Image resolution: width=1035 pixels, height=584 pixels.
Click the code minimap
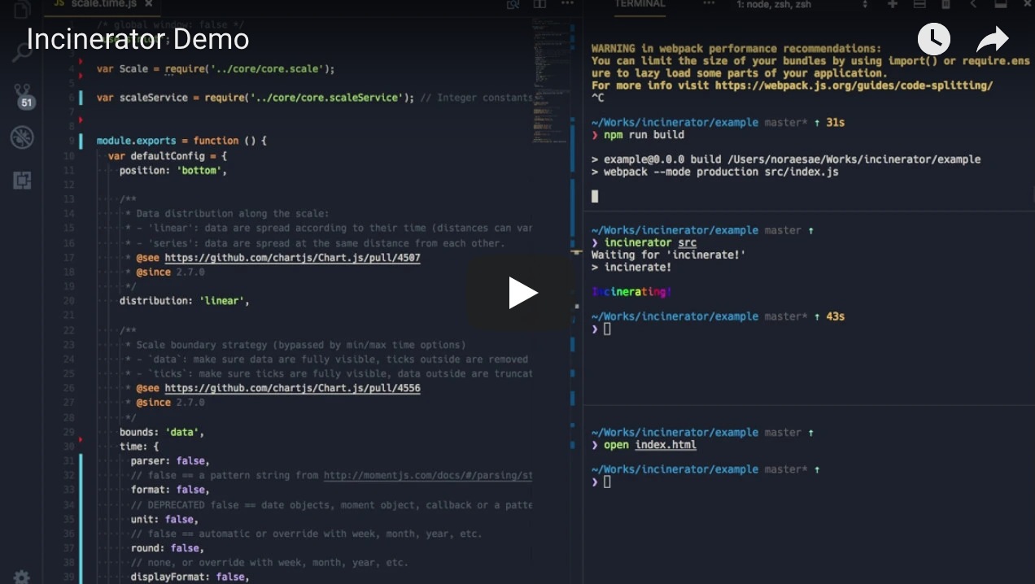click(x=550, y=81)
